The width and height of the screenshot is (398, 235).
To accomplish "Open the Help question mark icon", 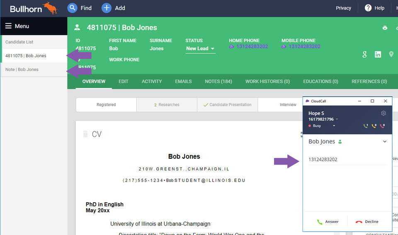I will [368, 8].
